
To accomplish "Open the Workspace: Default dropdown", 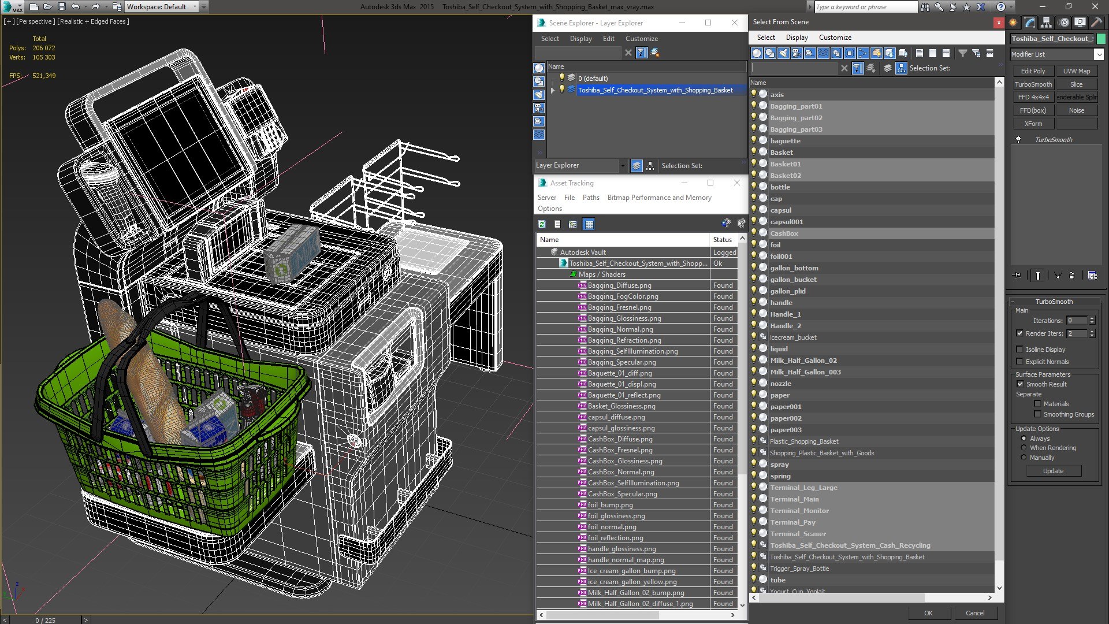I will [195, 6].
